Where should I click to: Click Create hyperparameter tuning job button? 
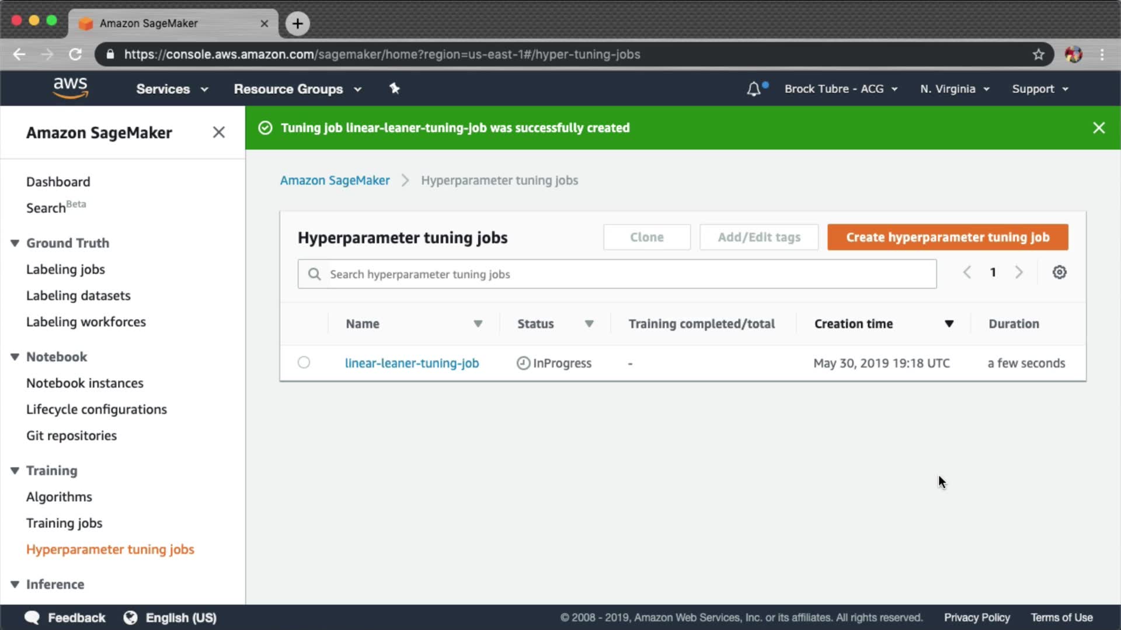(947, 237)
